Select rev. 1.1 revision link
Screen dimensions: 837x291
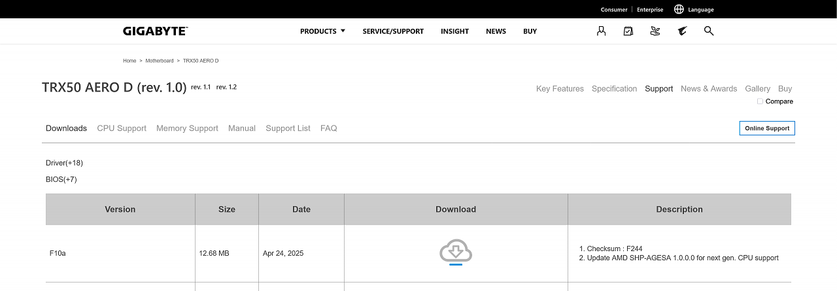coord(201,87)
